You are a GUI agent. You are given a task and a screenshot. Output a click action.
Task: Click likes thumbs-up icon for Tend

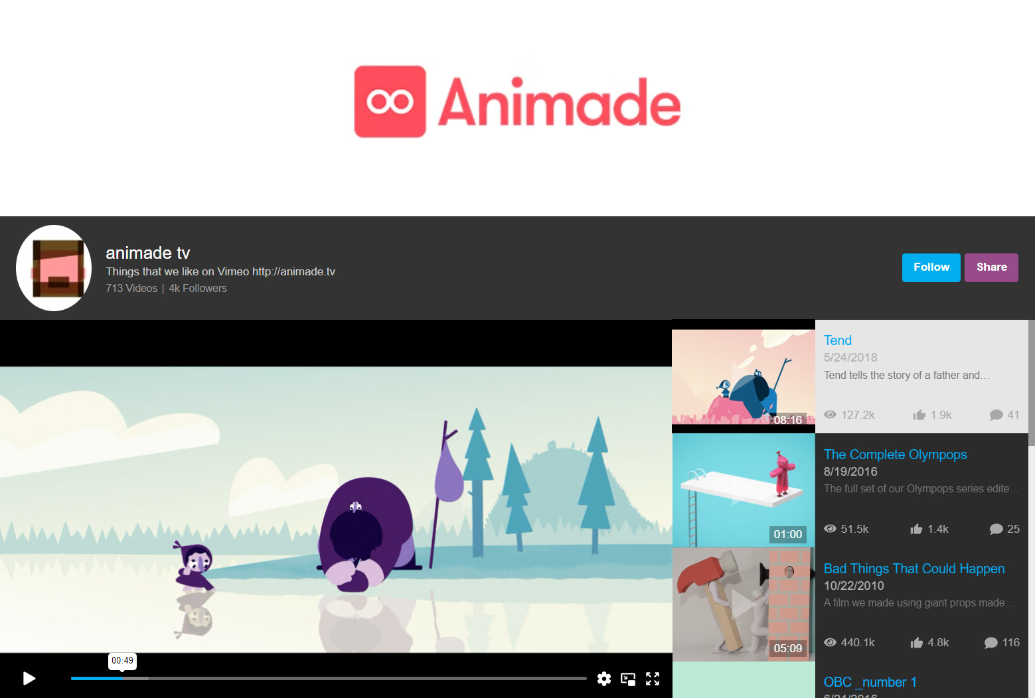click(919, 415)
